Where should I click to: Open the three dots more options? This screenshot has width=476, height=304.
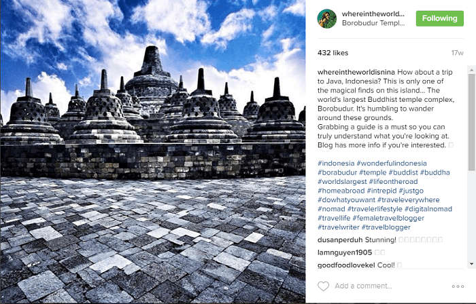click(x=458, y=286)
